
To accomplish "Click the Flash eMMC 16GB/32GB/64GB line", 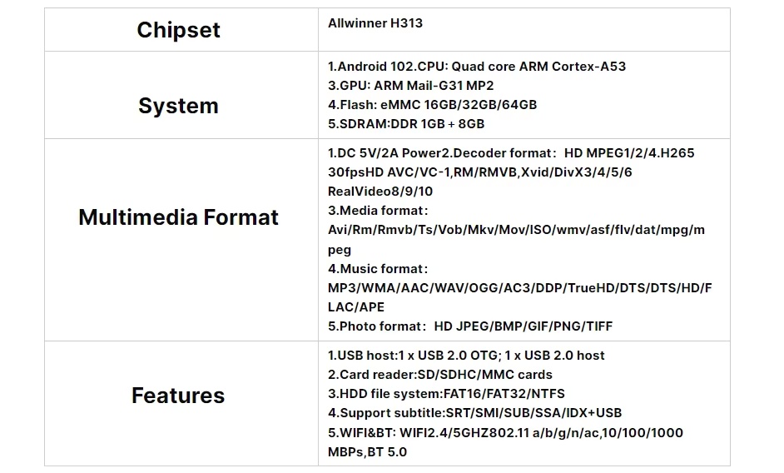I will click(x=432, y=105).
